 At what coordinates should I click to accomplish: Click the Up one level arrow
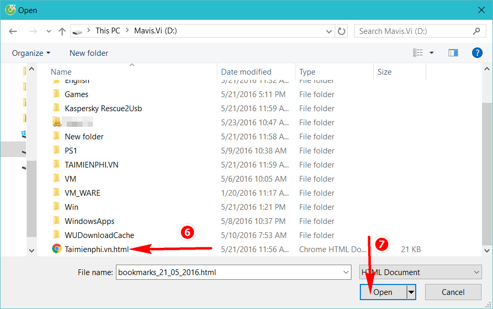62,31
